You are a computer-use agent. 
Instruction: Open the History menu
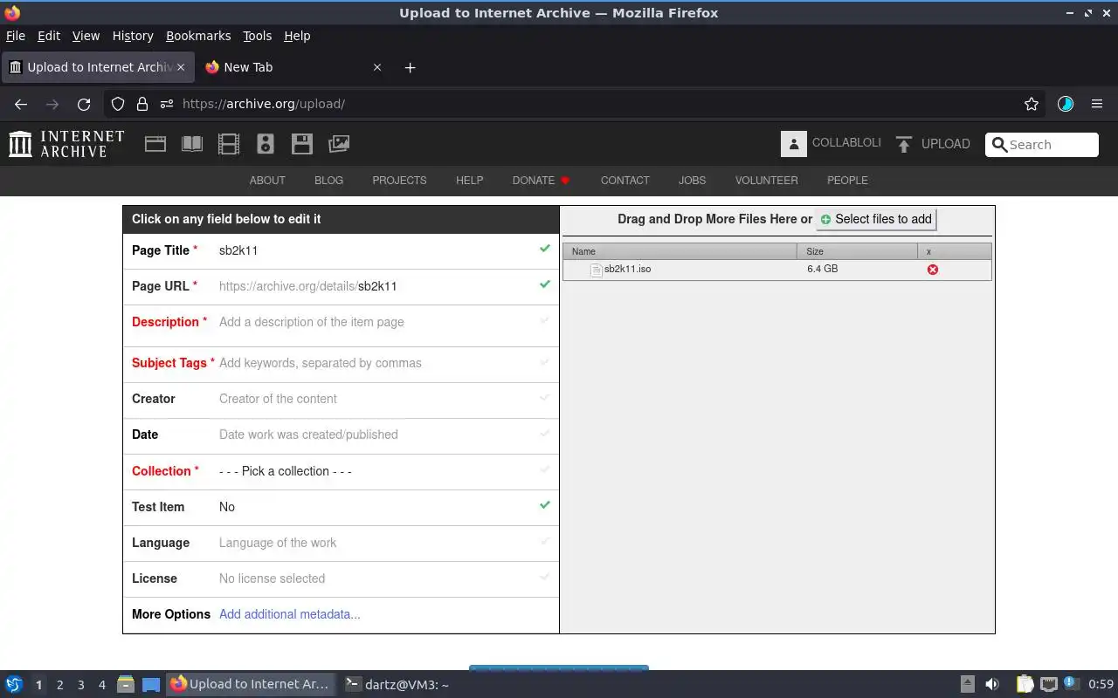point(133,36)
